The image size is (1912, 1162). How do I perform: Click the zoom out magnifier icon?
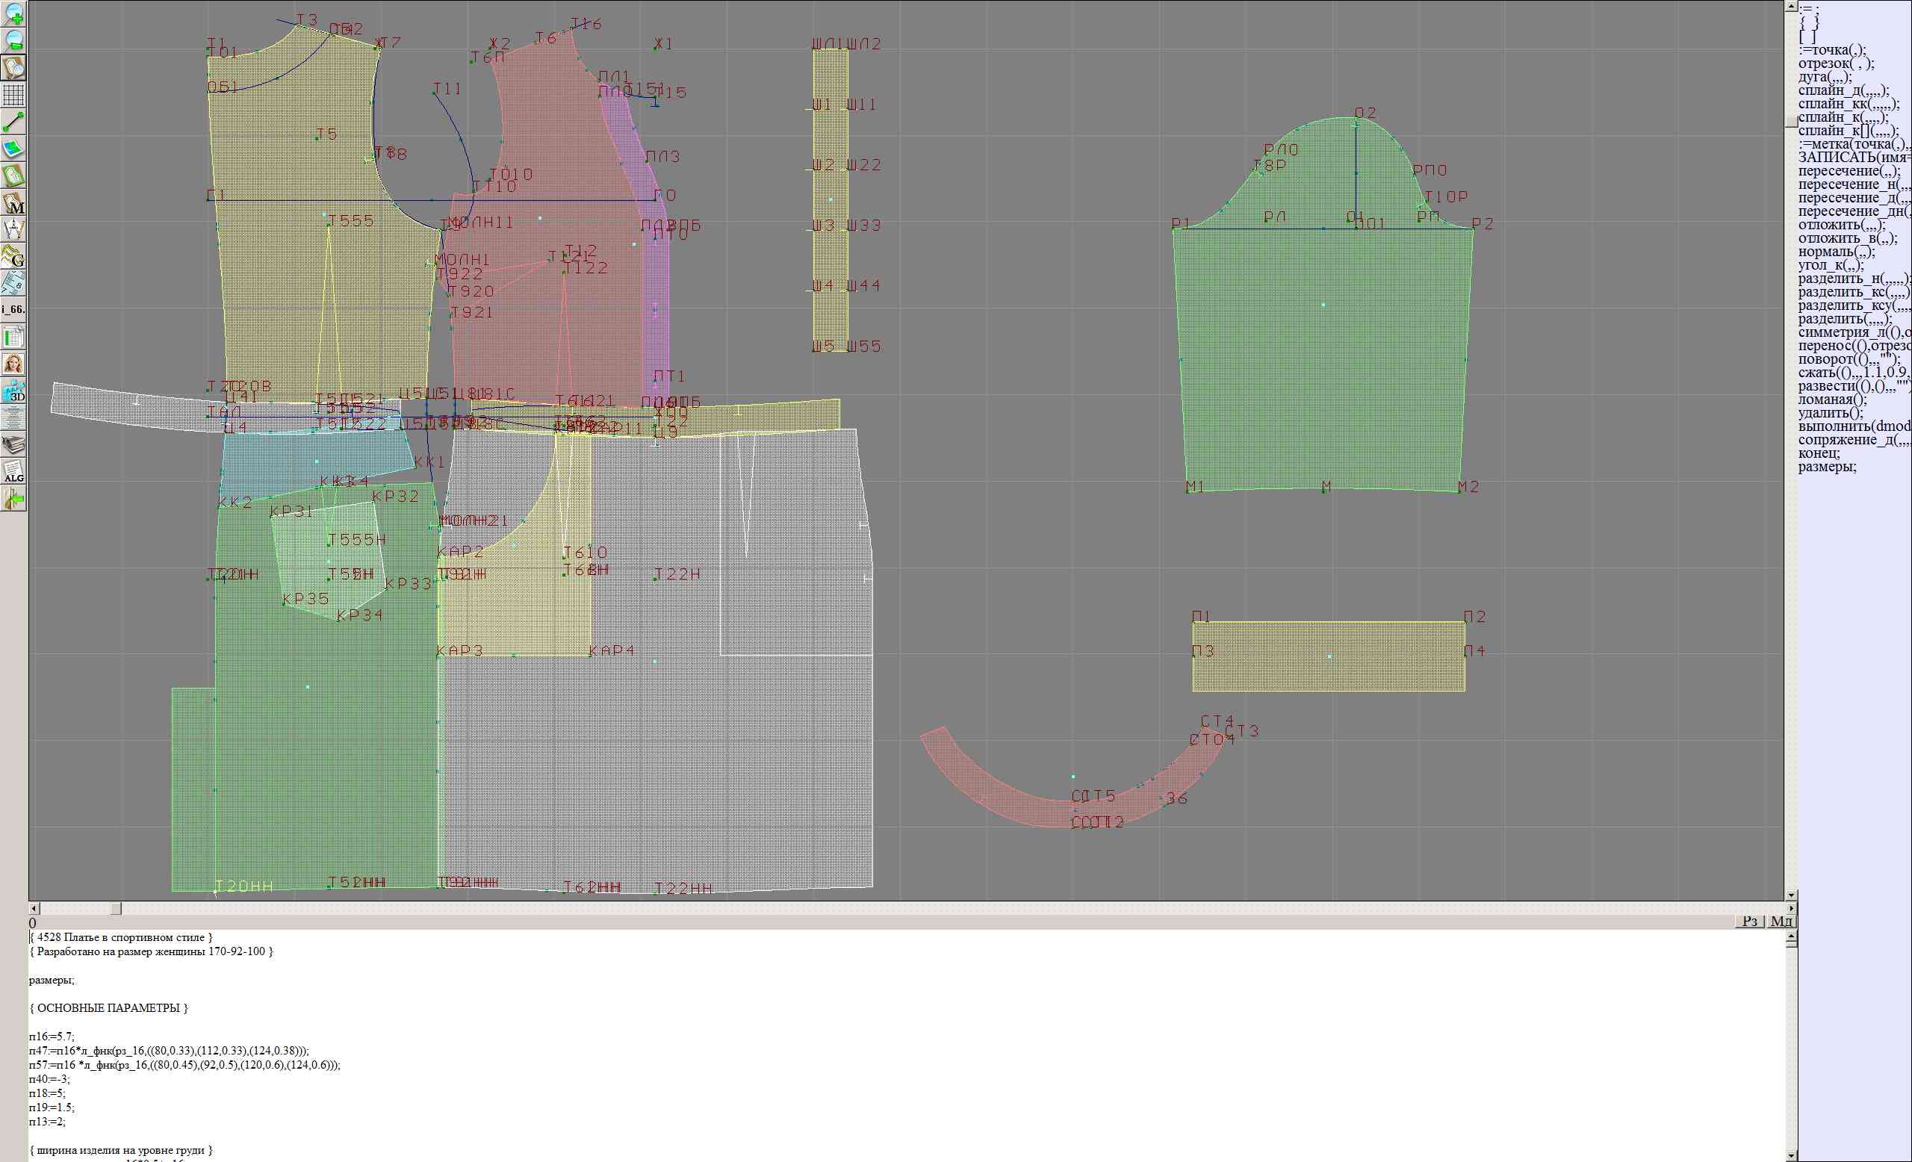14,40
